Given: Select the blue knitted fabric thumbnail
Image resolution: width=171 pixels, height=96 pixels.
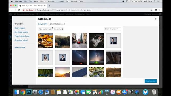Looking at the screenshot, I should [80, 72].
